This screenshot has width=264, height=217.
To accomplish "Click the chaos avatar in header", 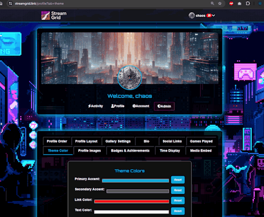I will click(x=192, y=16).
